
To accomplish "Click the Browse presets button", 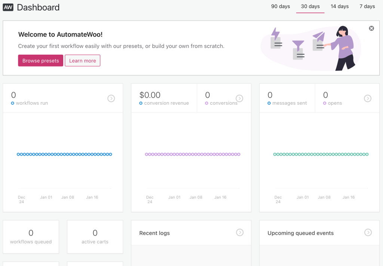I will [x=40, y=61].
